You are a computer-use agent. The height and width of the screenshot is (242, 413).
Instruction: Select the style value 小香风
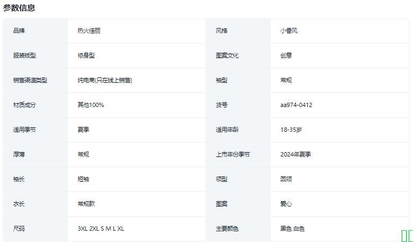(289, 31)
